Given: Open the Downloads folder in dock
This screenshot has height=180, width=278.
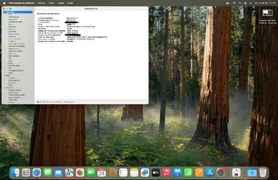Looking at the screenshot, I should [252, 172].
